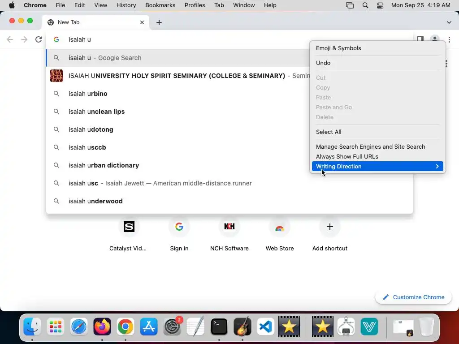
Task: Open the Profiles menu
Action: point(195,5)
